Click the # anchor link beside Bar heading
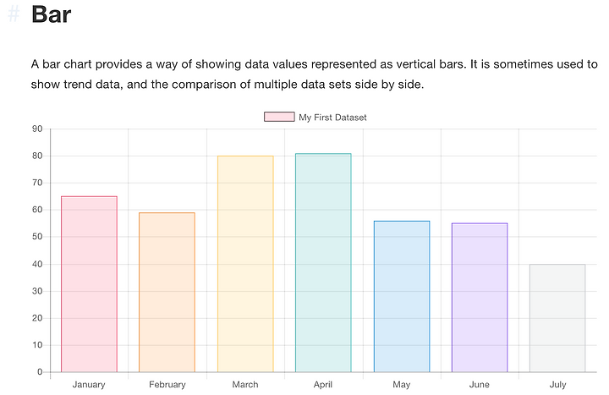The image size is (609, 395). [13, 15]
